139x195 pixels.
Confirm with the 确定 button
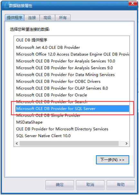(x=60, y=185)
